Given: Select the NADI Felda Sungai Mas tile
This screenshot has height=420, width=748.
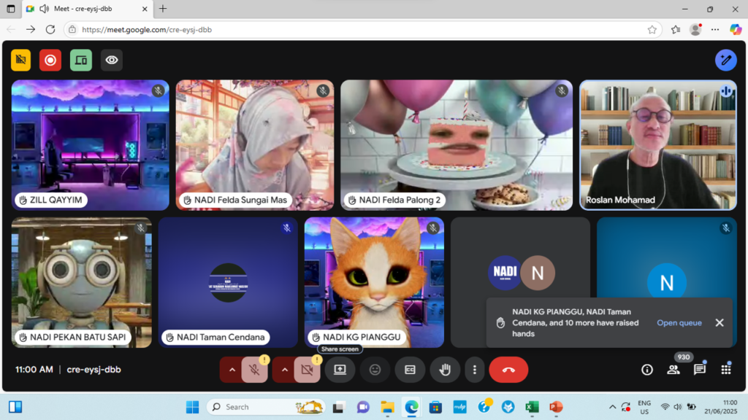Looking at the screenshot, I should (255, 145).
